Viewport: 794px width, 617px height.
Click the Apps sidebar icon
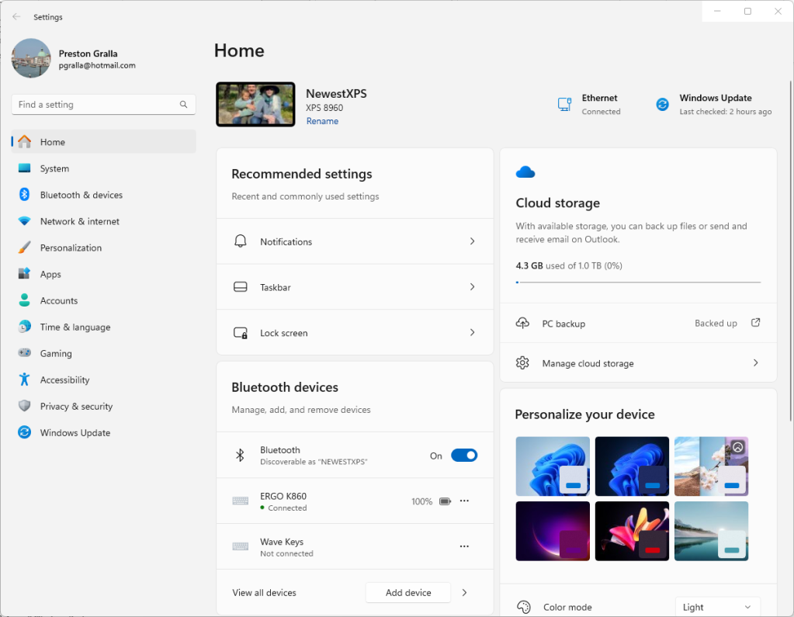coord(24,274)
